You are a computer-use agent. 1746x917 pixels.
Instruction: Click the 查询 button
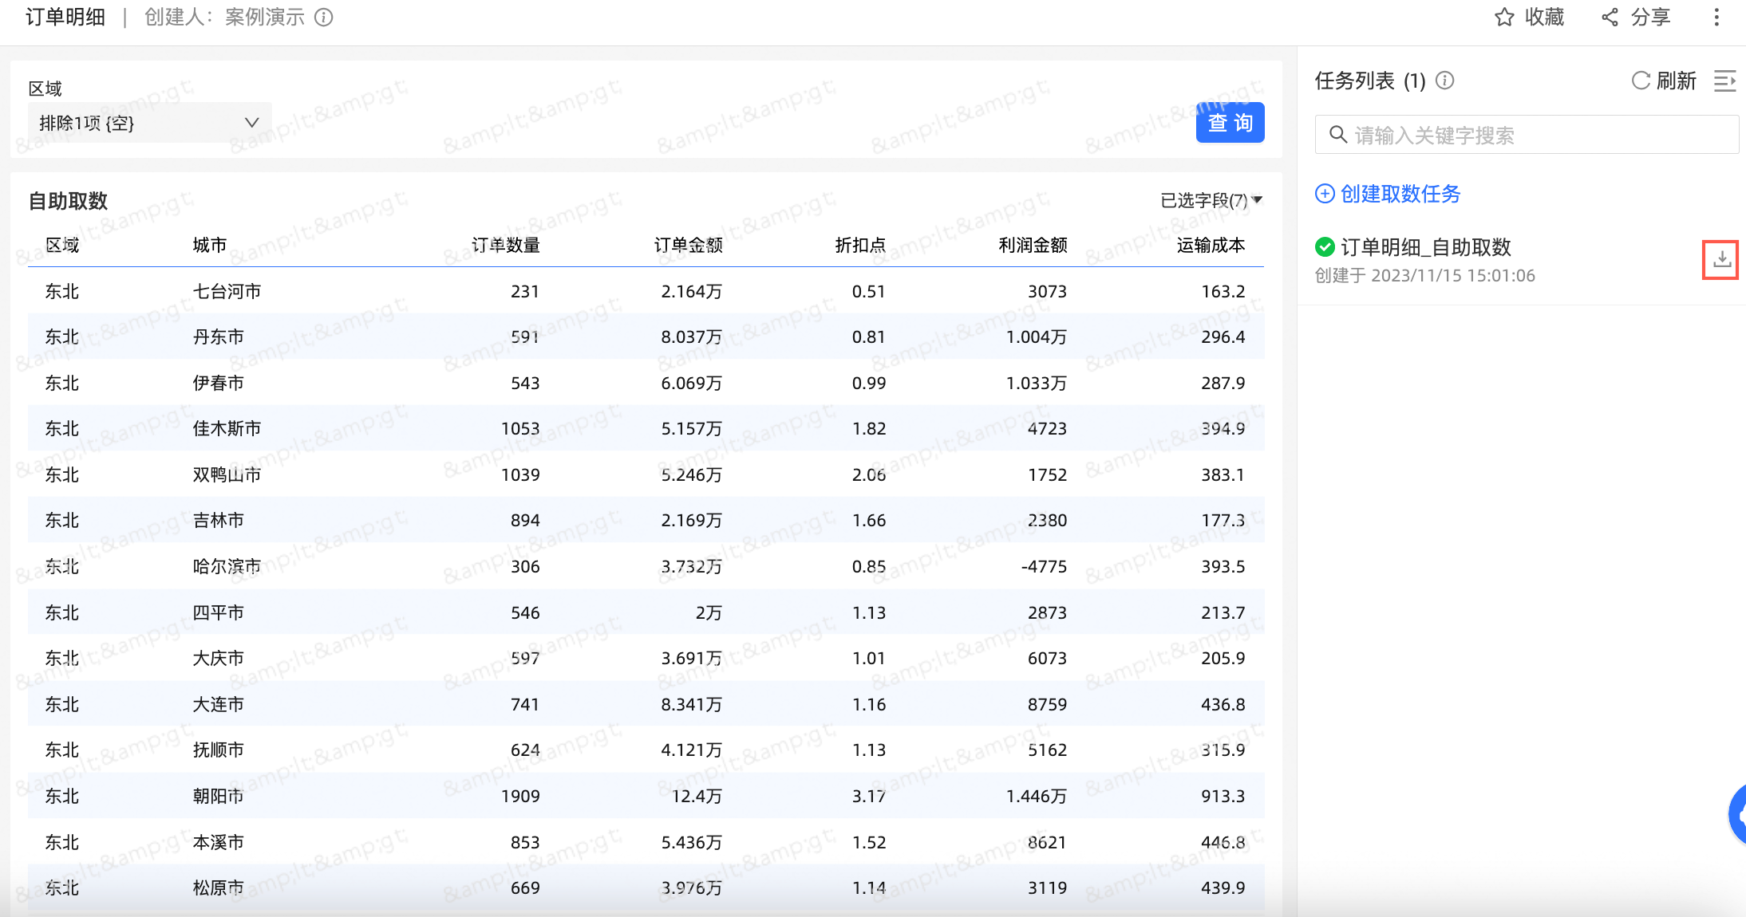tap(1230, 123)
